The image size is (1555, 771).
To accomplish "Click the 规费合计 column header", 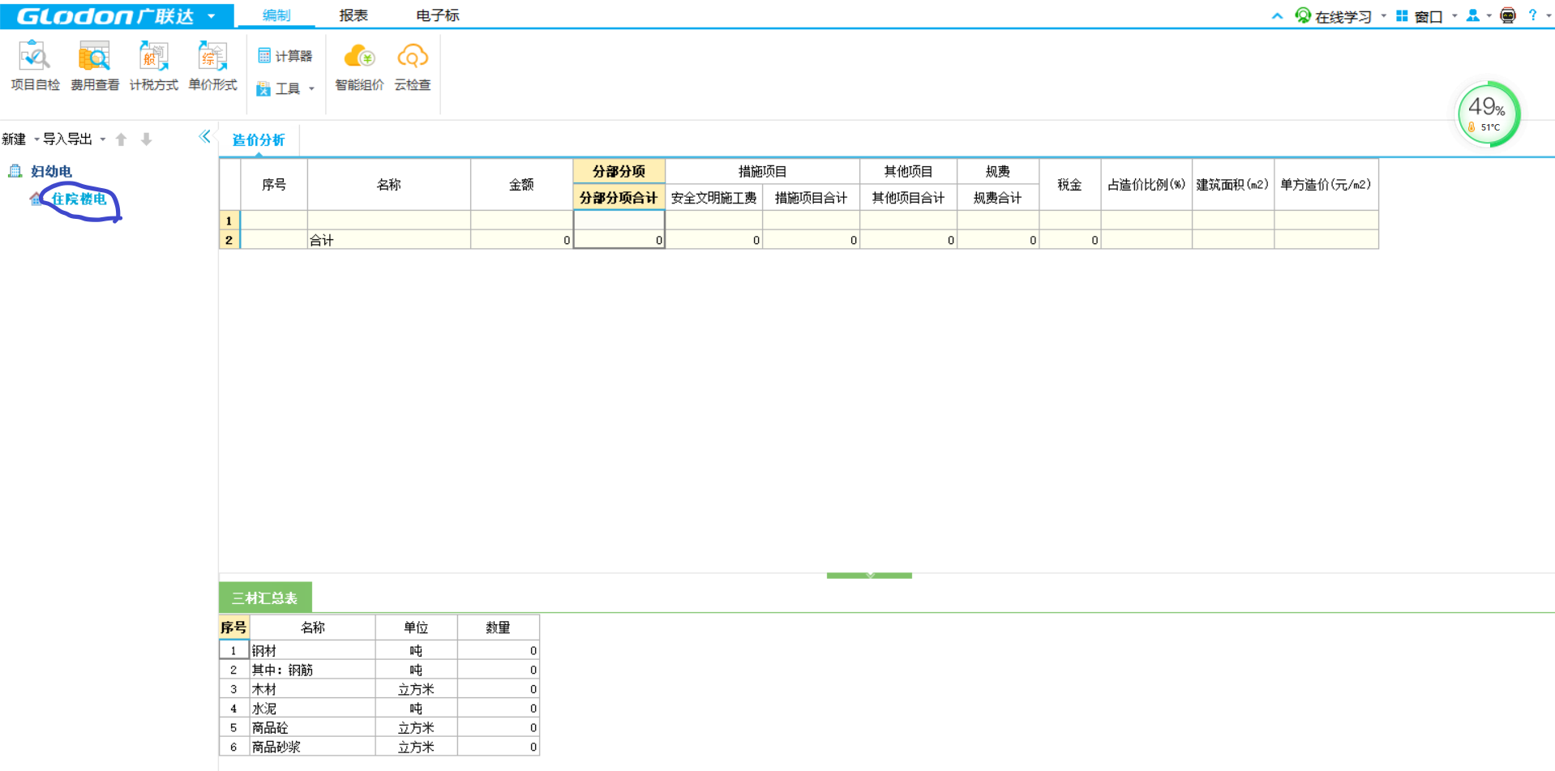I will coord(997,198).
